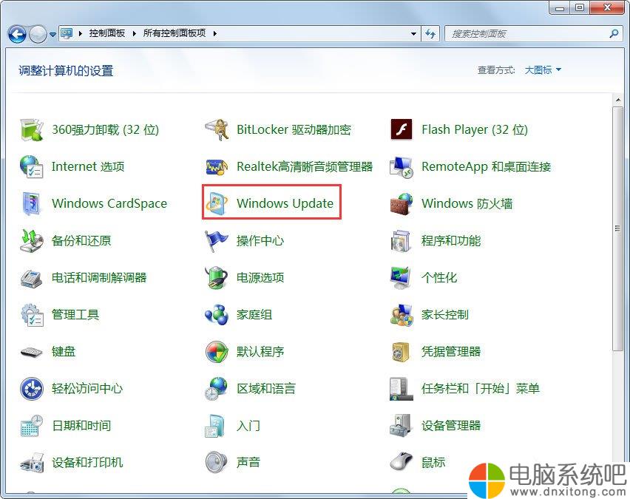
Task: Open BitLocker 驱动器加密 icon
Action: 217,130
